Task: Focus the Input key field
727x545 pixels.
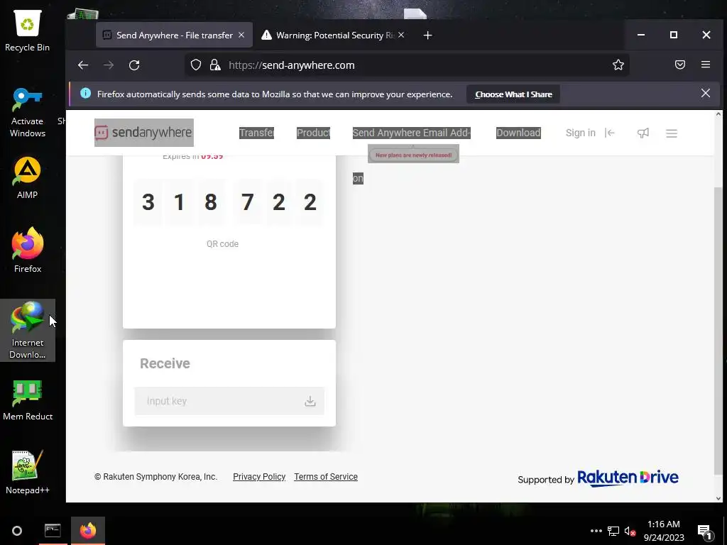Action: click(229, 401)
